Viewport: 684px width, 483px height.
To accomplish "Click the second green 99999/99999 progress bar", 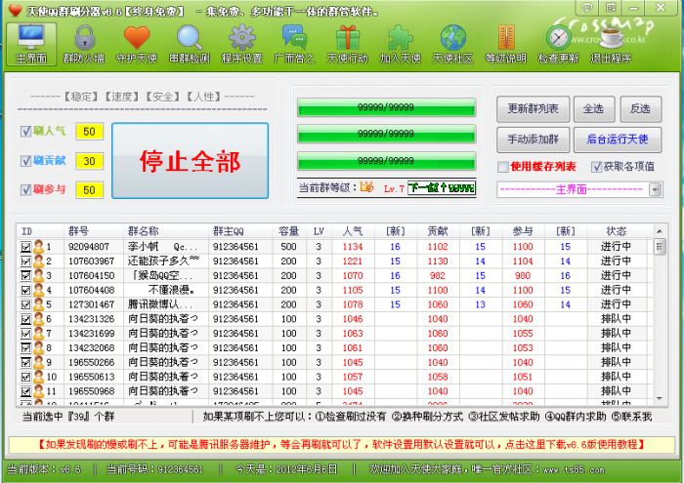I will click(386, 134).
